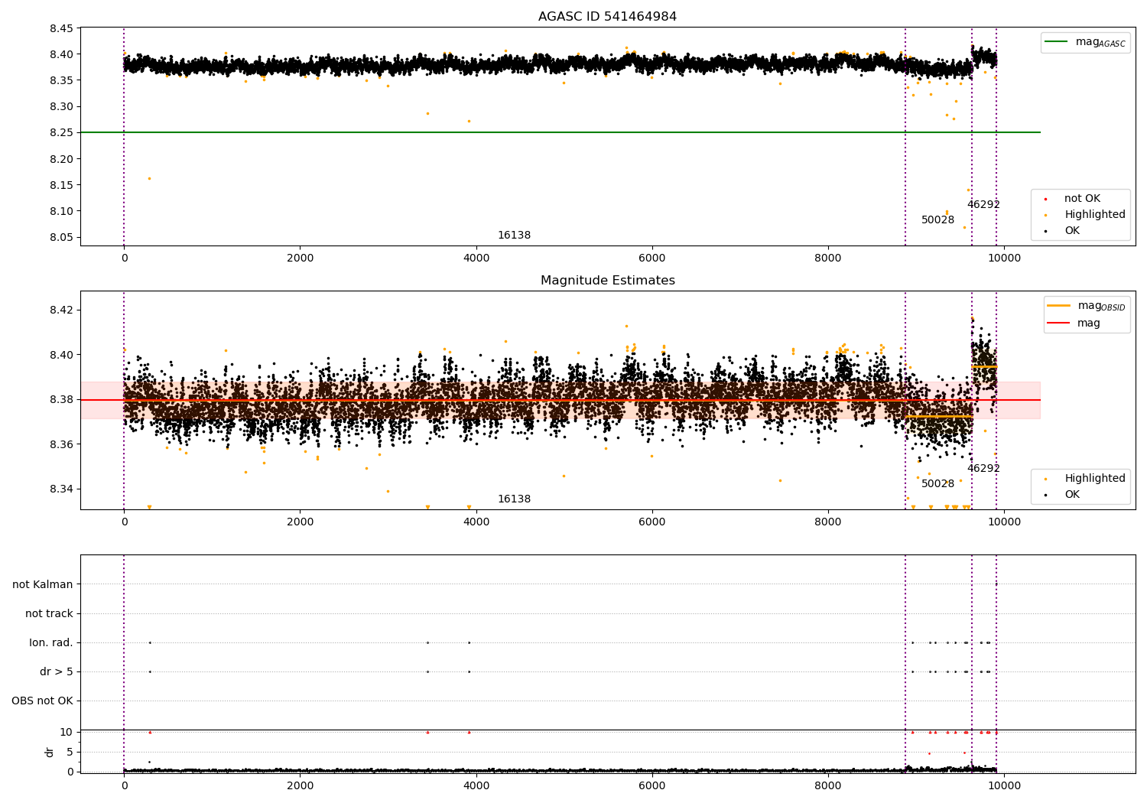
Task: Click the 5 tick on the dr axis
Action: click(x=70, y=752)
